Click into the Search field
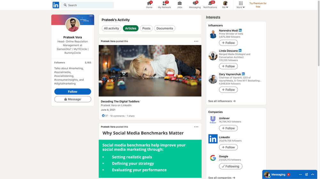Viewport: 320px width, 179px height. tap(90, 5)
